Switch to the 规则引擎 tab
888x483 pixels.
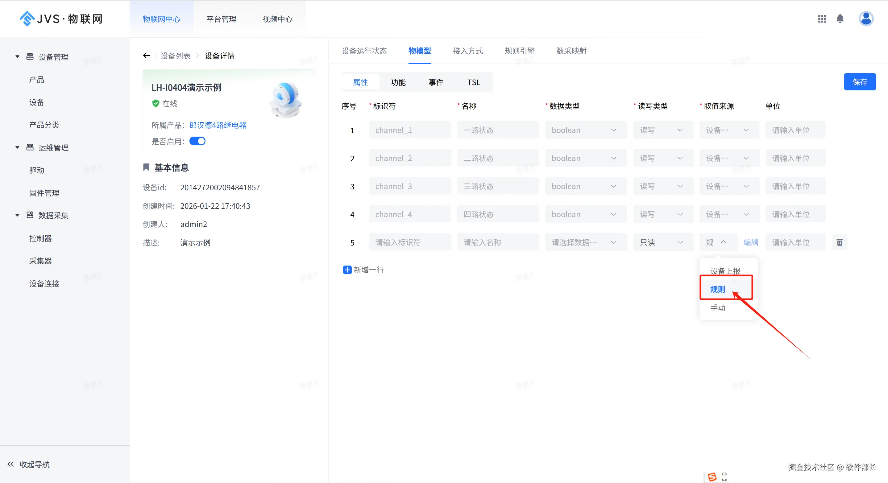coord(520,51)
